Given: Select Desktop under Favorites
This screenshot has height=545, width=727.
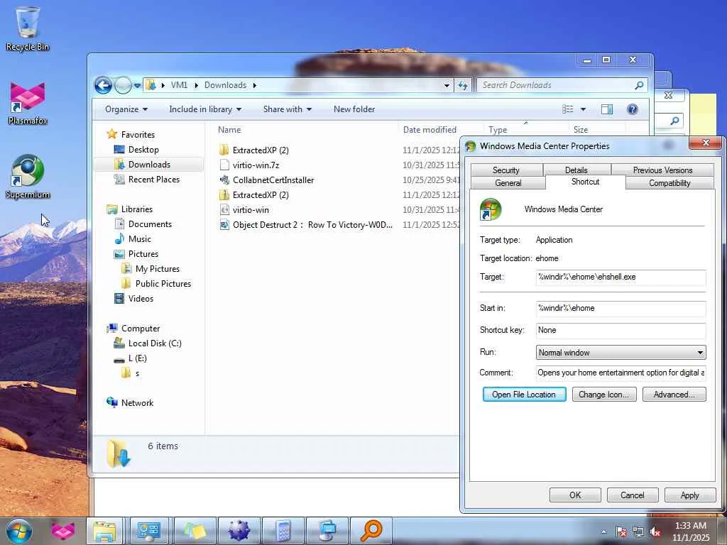Looking at the screenshot, I should (143, 150).
